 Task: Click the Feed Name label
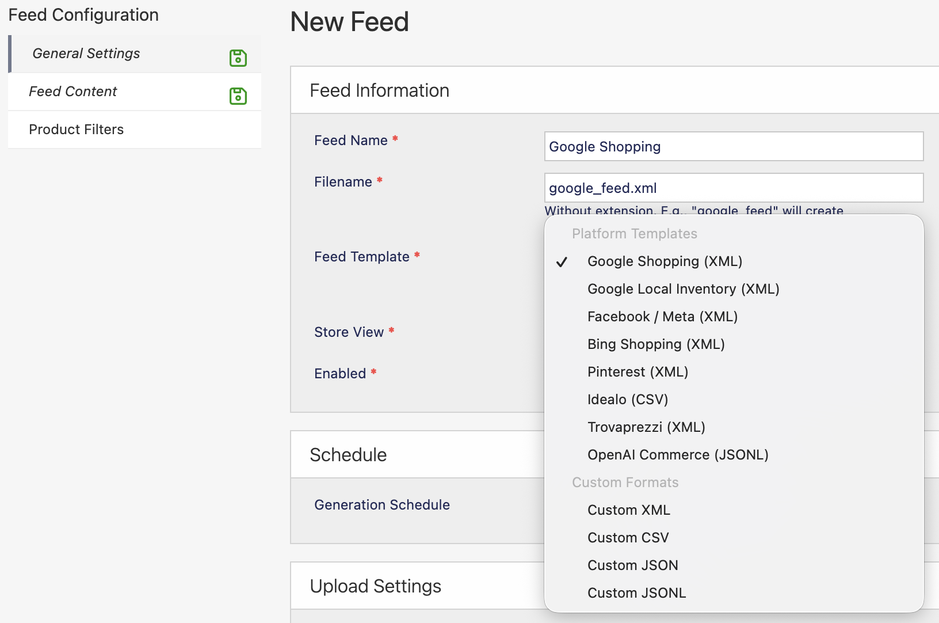pos(351,140)
